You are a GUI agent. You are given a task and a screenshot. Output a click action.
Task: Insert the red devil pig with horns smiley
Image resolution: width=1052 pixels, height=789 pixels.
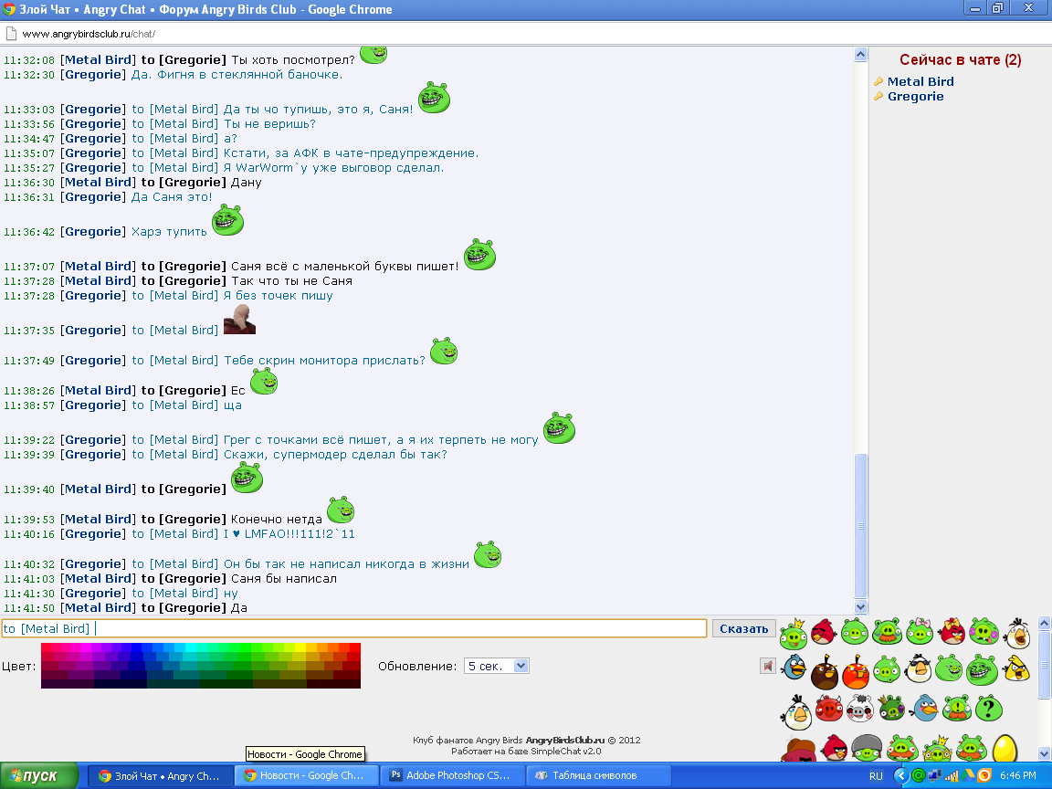[x=828, y=709]
